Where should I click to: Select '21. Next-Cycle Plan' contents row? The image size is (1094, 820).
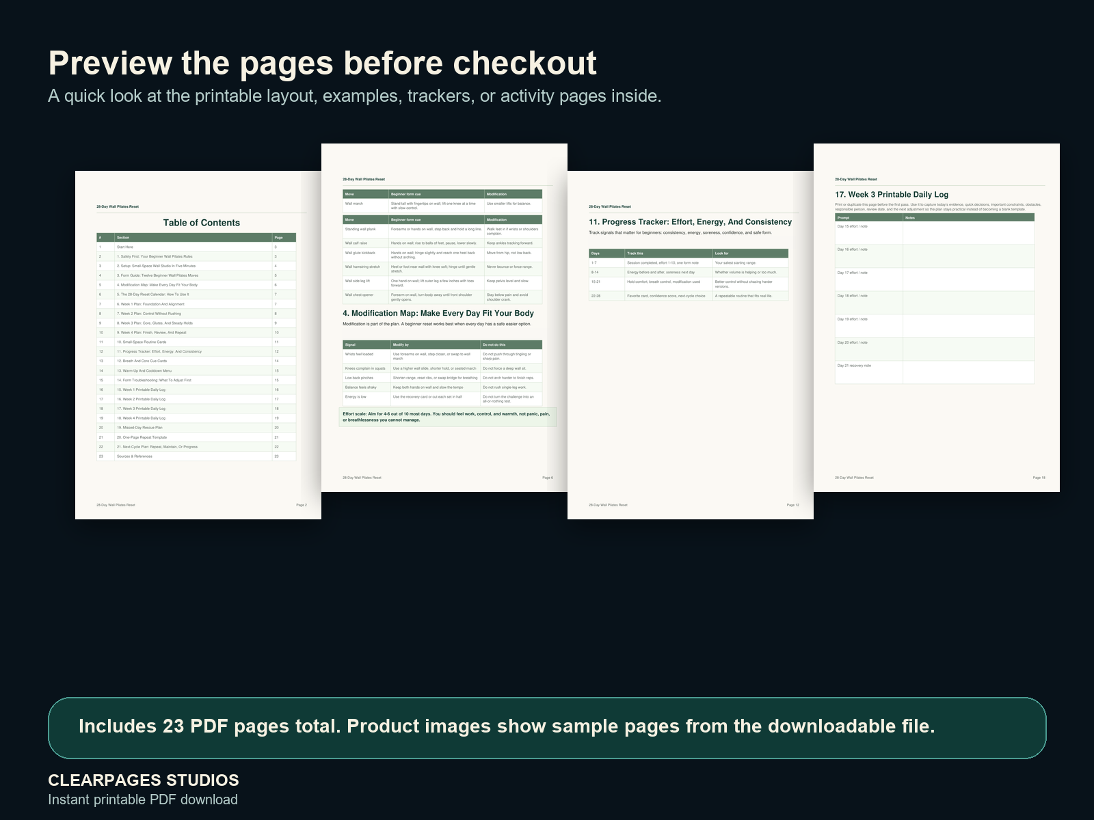[196, 447]
